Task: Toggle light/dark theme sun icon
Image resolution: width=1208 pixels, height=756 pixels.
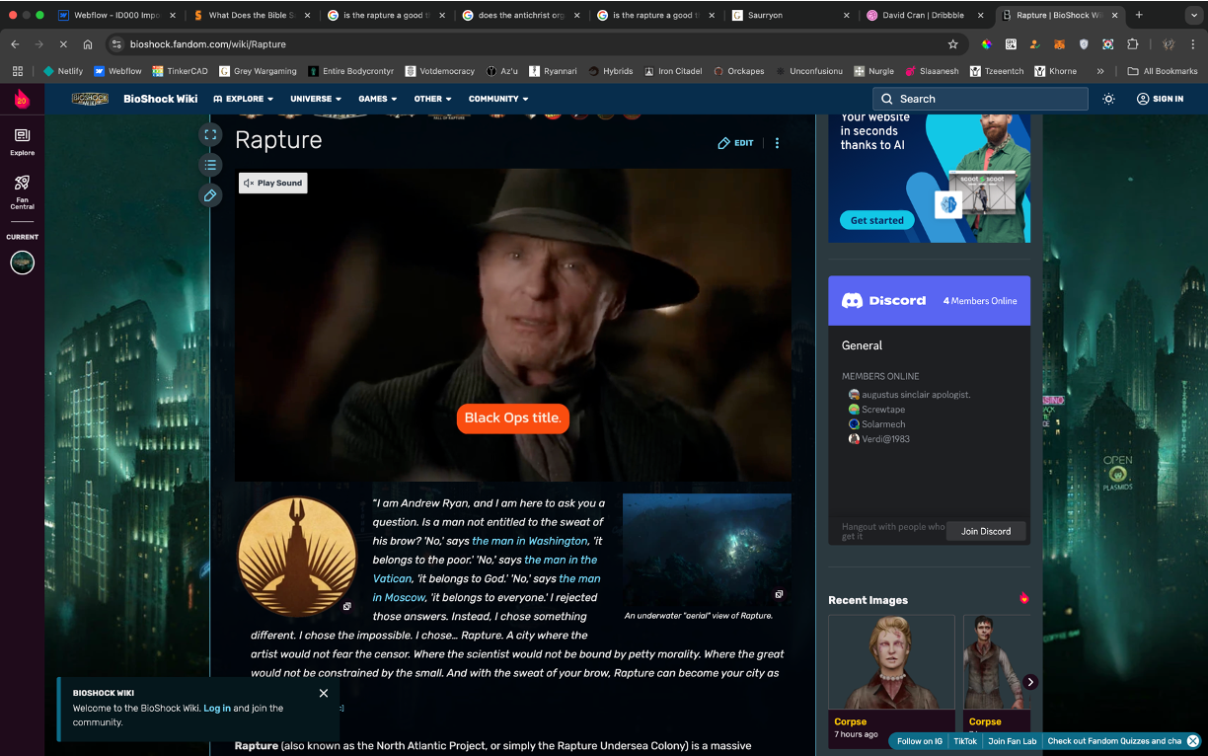Action: pyautogui.click(x=1108, y=99)
